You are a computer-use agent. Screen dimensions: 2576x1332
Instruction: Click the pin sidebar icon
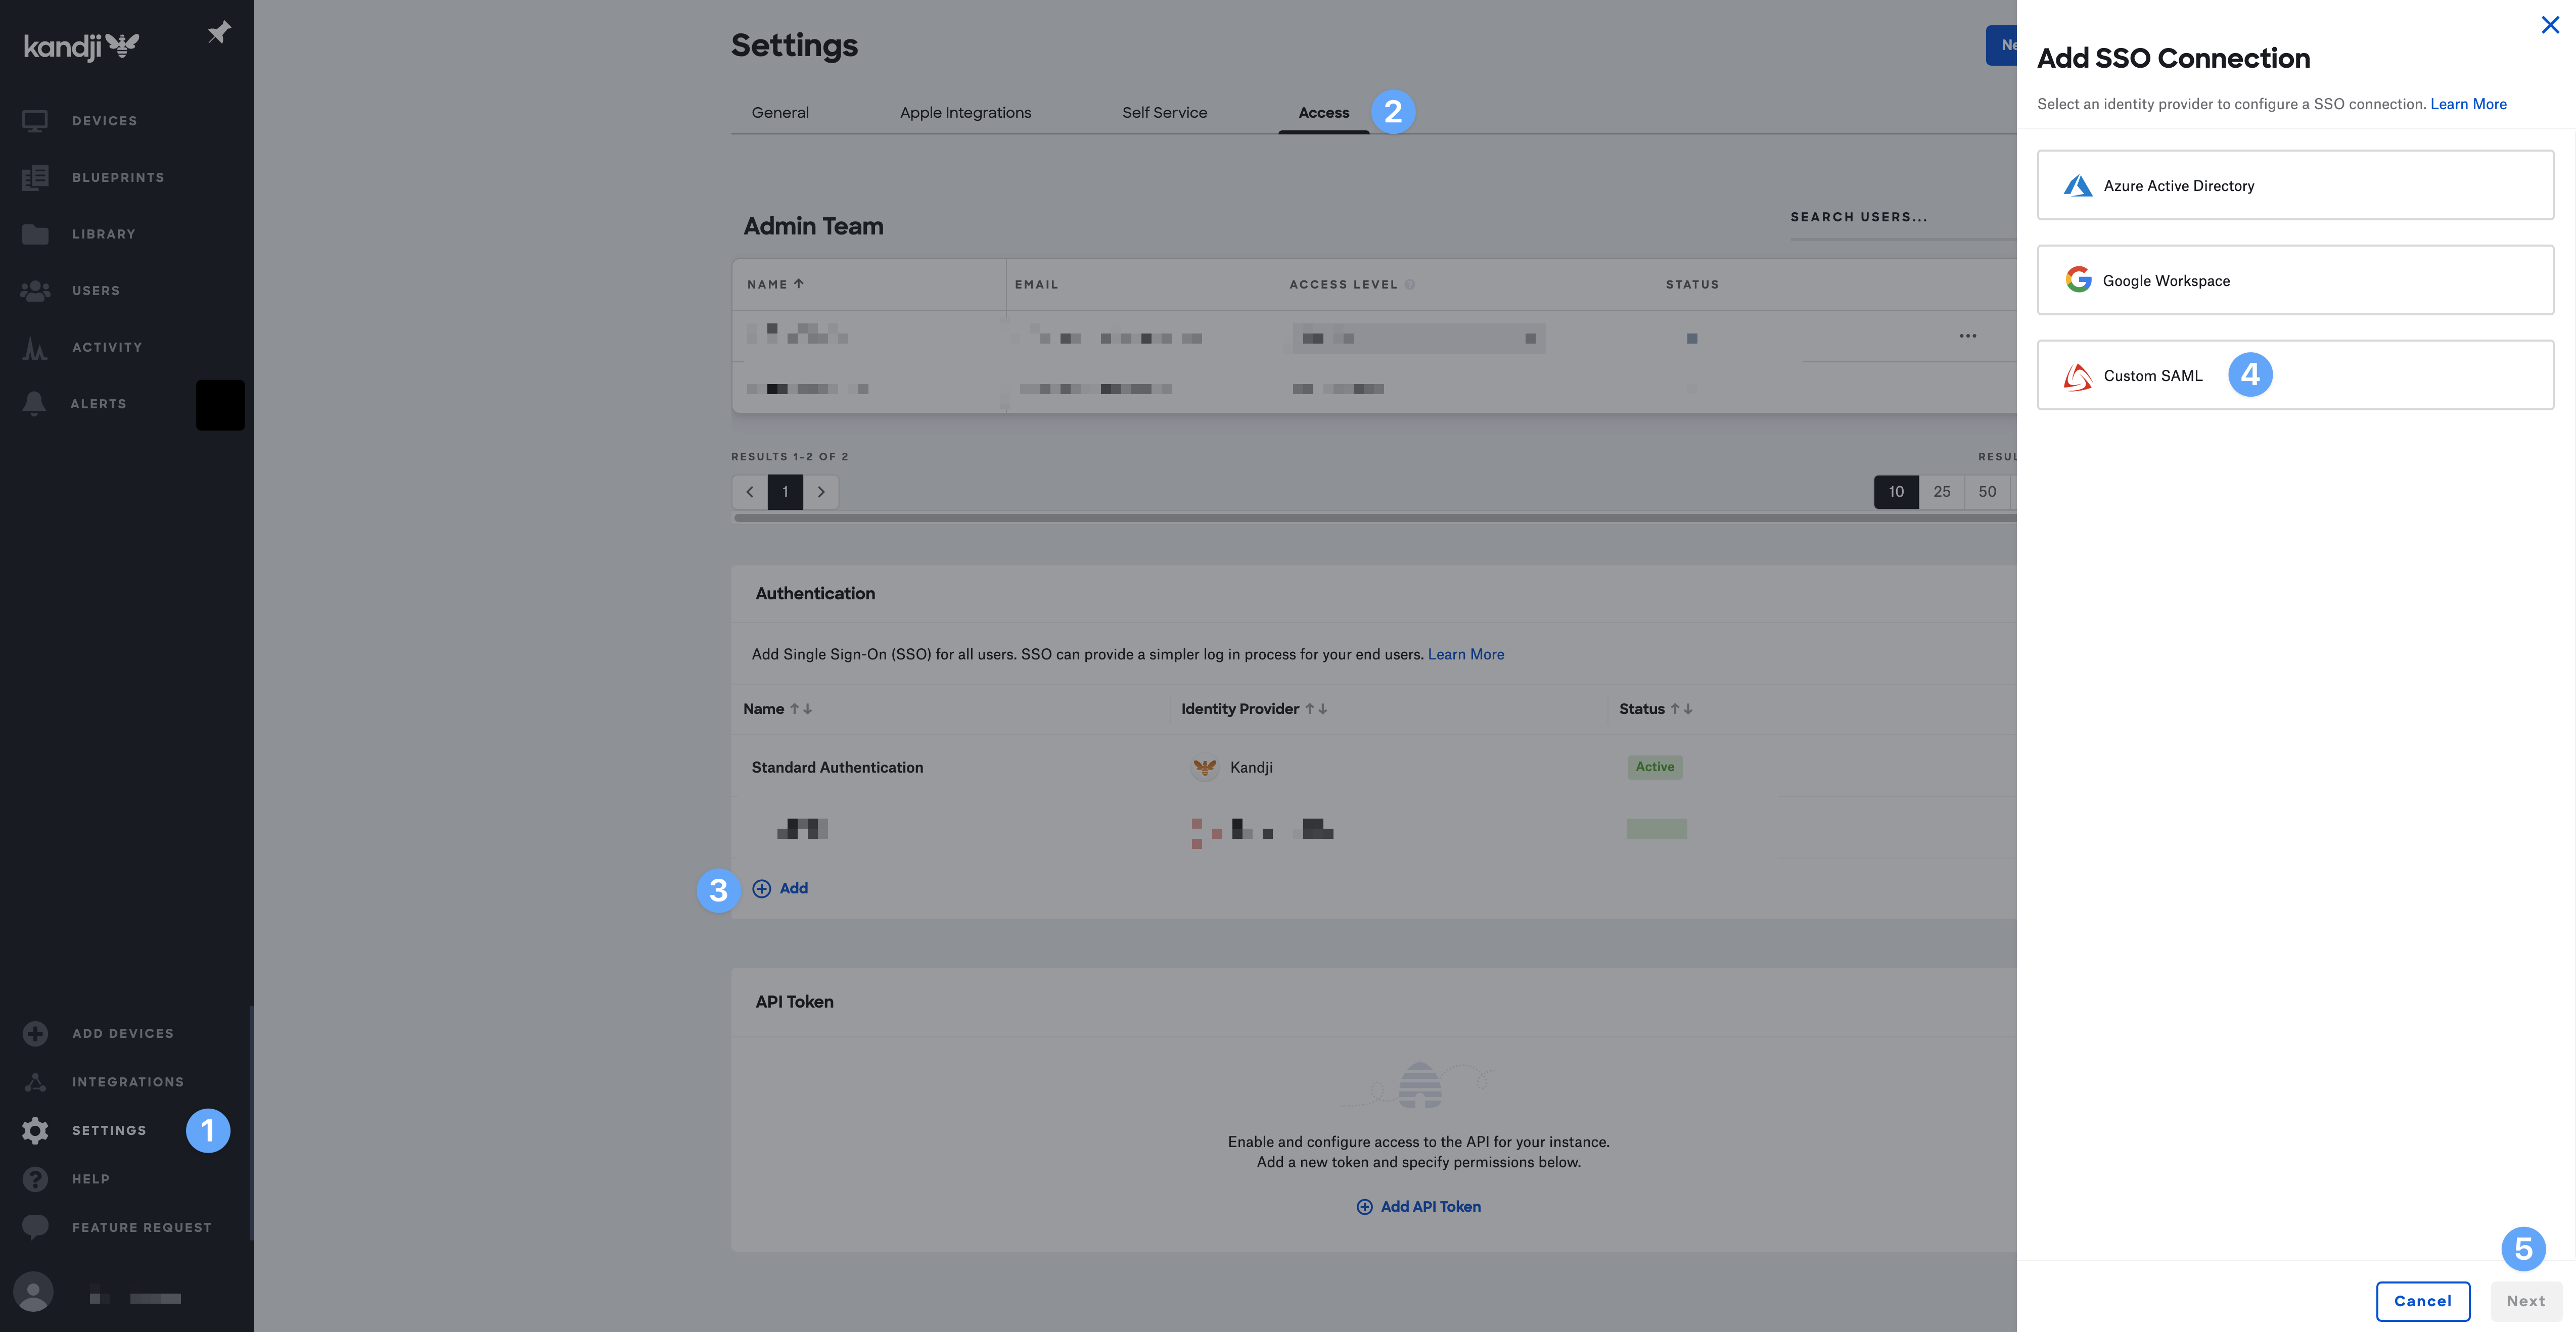click(x=219, y=32)
